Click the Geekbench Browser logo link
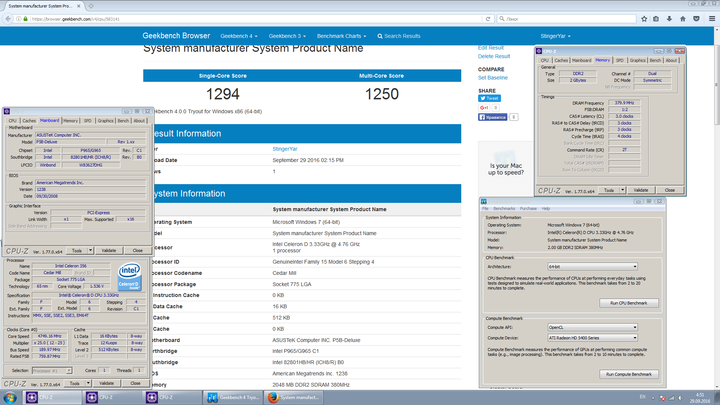 pos(176,36)
